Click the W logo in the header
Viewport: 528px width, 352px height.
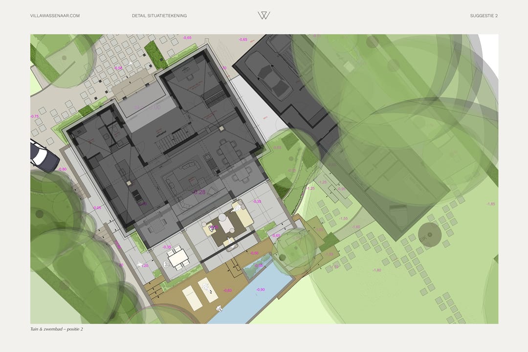(x=264, y=15)
